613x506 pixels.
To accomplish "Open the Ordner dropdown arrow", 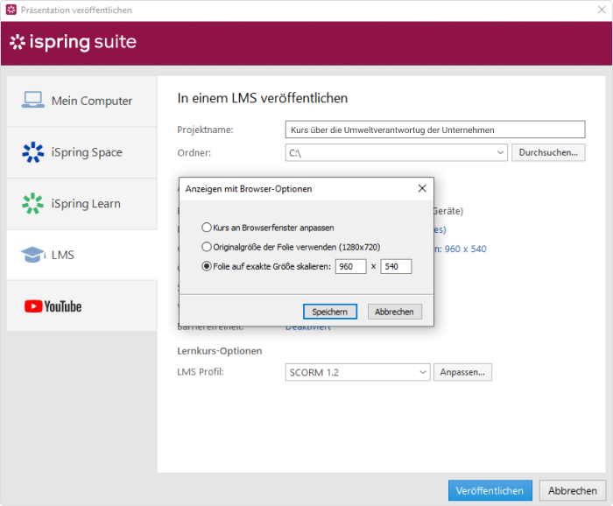I will [x=500, y=152].
